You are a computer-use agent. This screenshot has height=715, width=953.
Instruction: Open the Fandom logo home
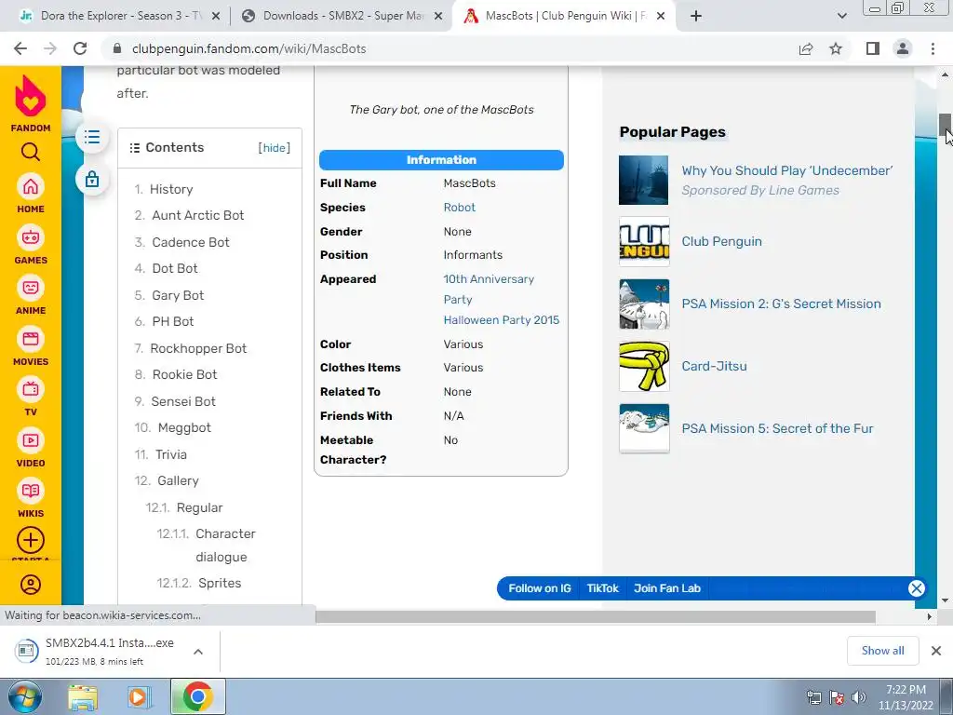coord(31,103)
